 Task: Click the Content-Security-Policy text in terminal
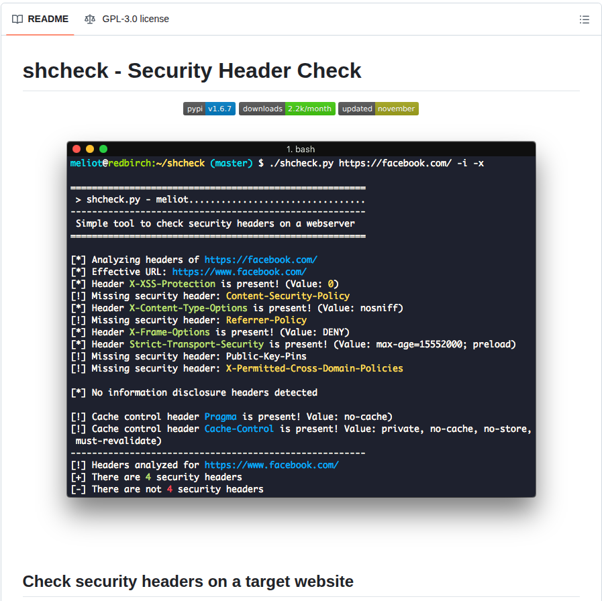[287, 296]
